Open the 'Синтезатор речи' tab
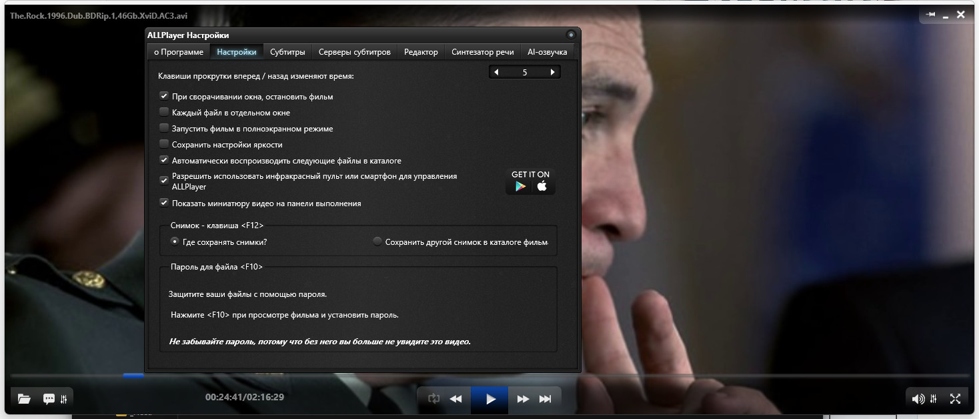This screenshot has width=979, height=419. (483, 52)
